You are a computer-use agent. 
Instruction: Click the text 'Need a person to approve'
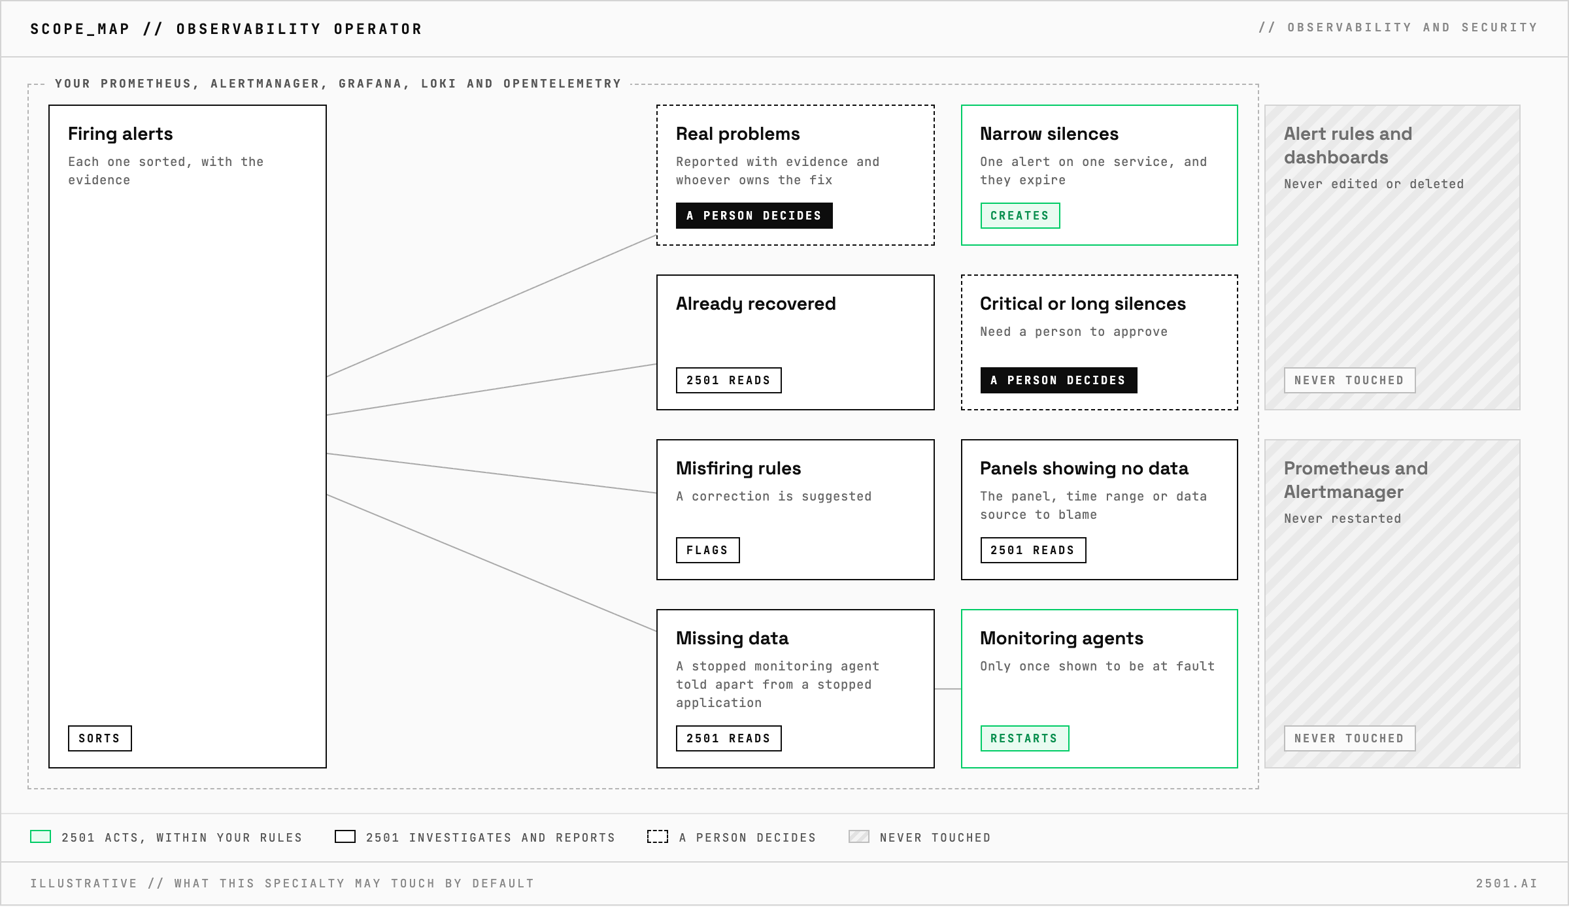pyautogui.click(x=1073, y=332)
